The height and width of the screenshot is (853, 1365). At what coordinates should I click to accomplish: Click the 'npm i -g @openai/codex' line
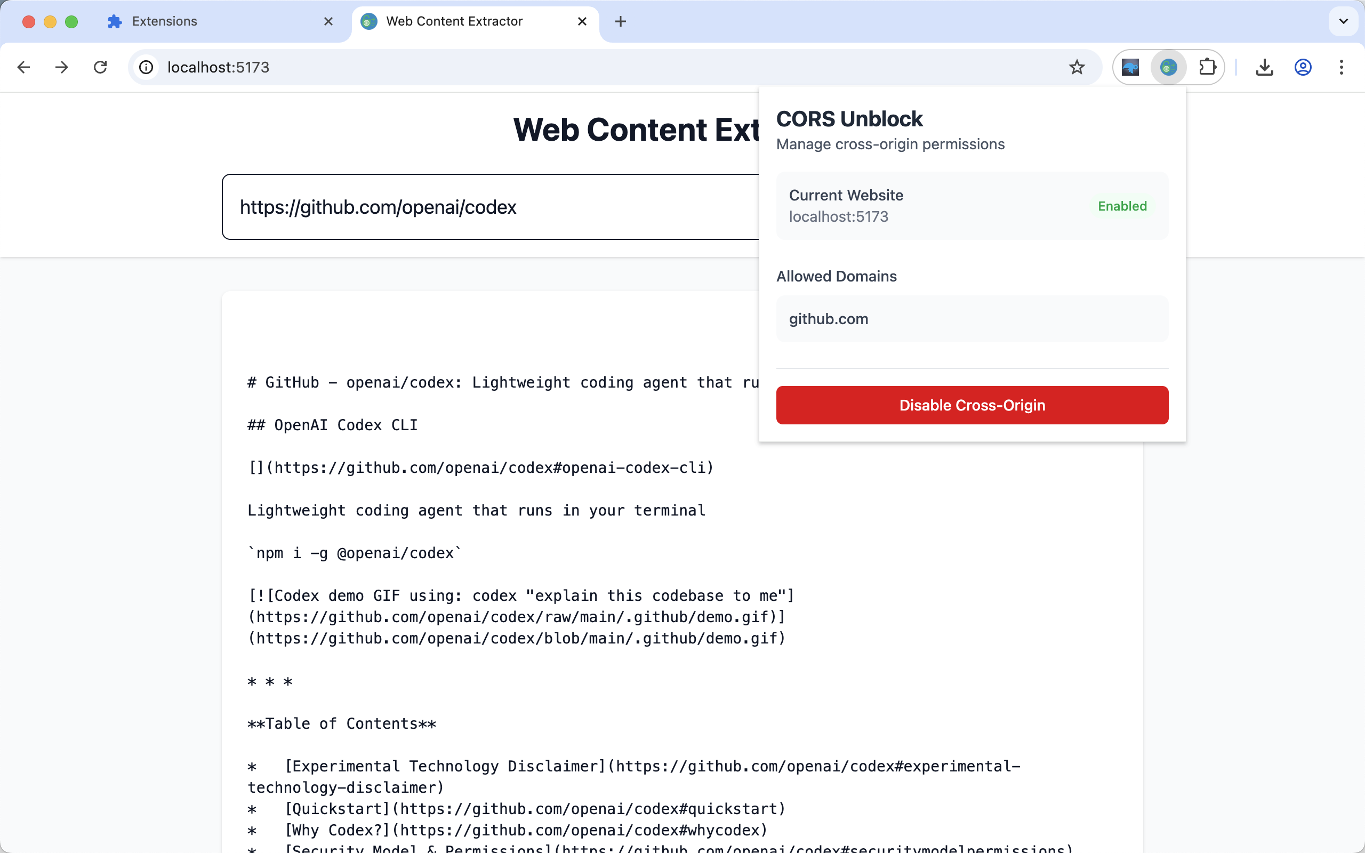[x=354, y=553]
